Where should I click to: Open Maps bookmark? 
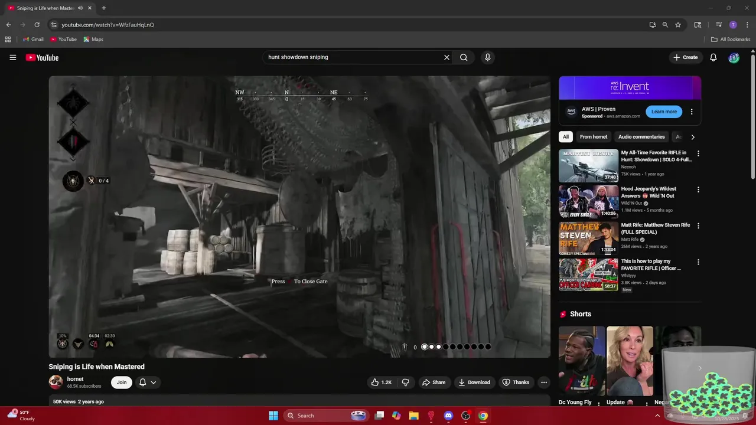click(93, 40)
